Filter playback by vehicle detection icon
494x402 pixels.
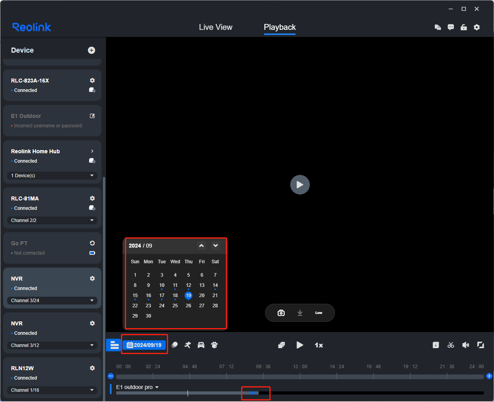click(x=201, y=345)
